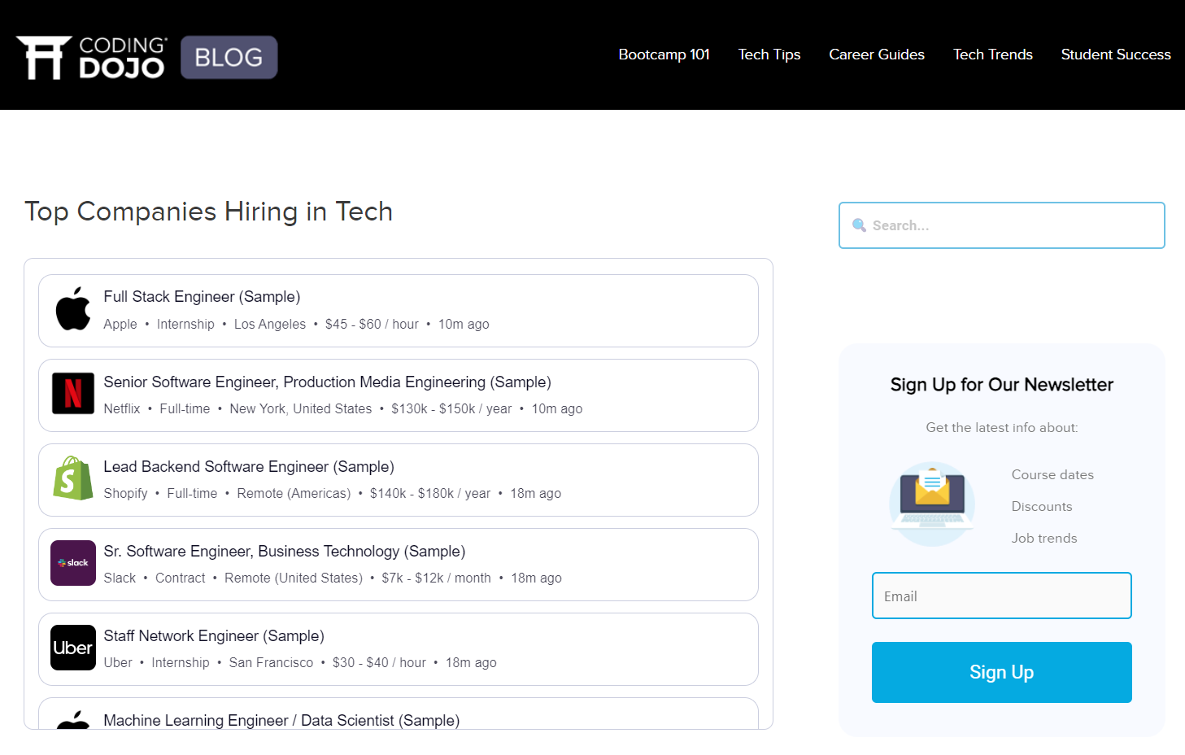Open Student Success menu item

point(1116,55)
